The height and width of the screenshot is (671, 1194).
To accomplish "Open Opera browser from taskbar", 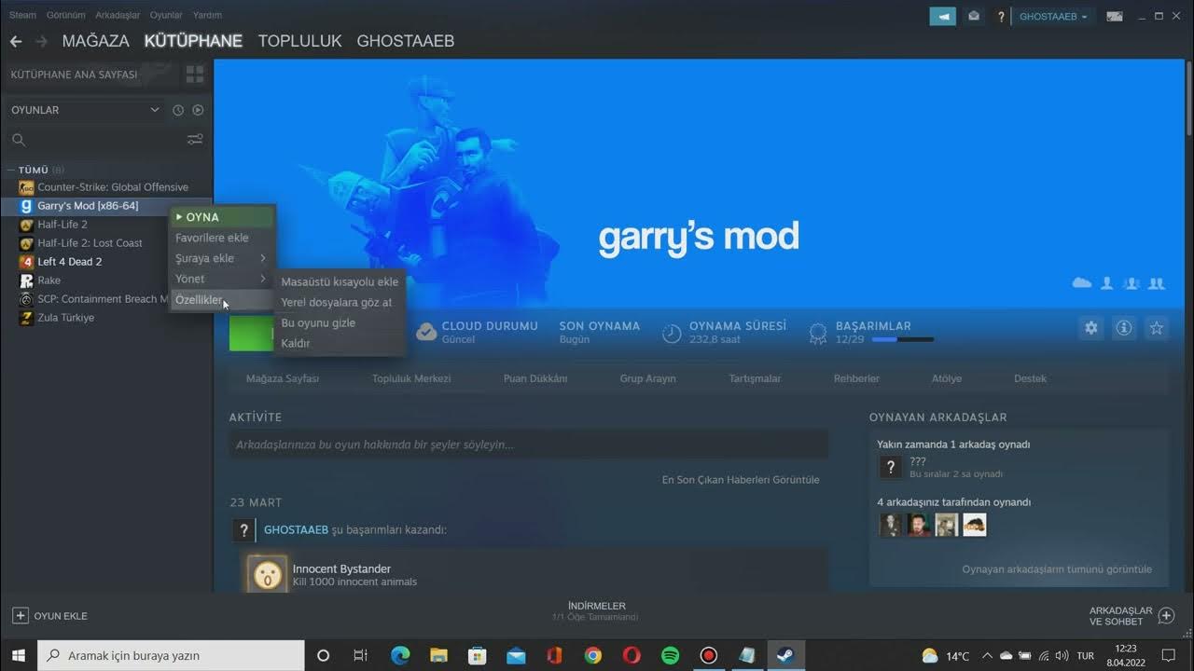I will click(x=632, y=655).
